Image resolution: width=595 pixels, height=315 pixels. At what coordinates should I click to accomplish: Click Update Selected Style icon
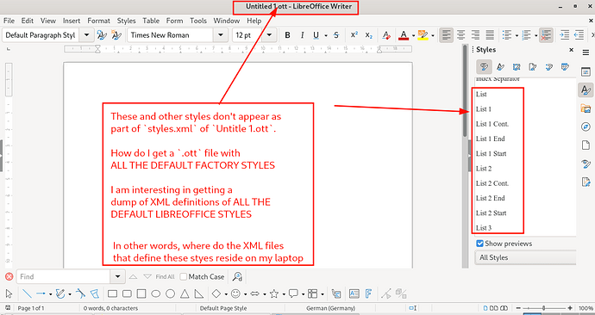click(102, 35)
